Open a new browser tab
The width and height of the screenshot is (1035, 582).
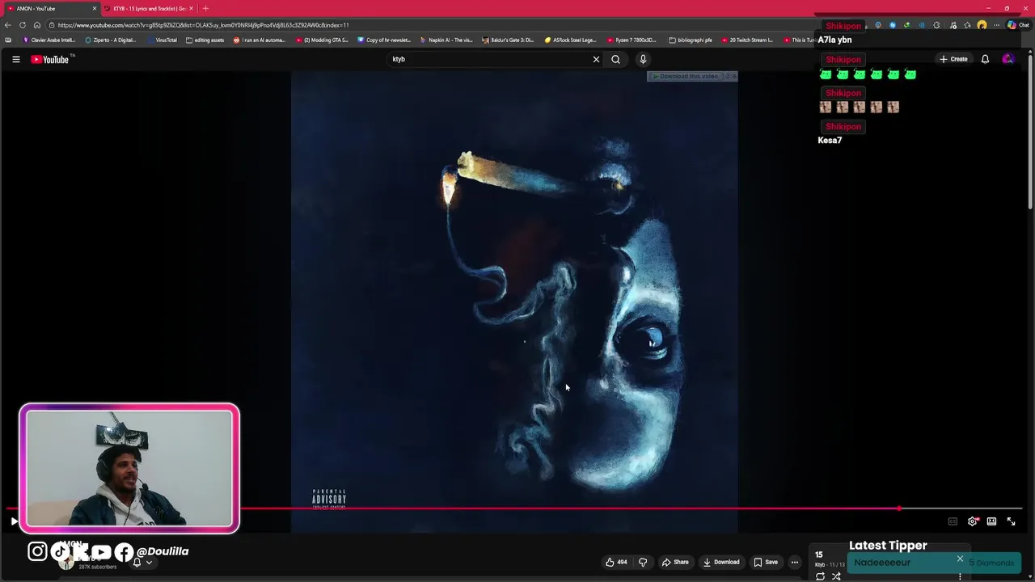pyautogui.click(x=205, y=8)
